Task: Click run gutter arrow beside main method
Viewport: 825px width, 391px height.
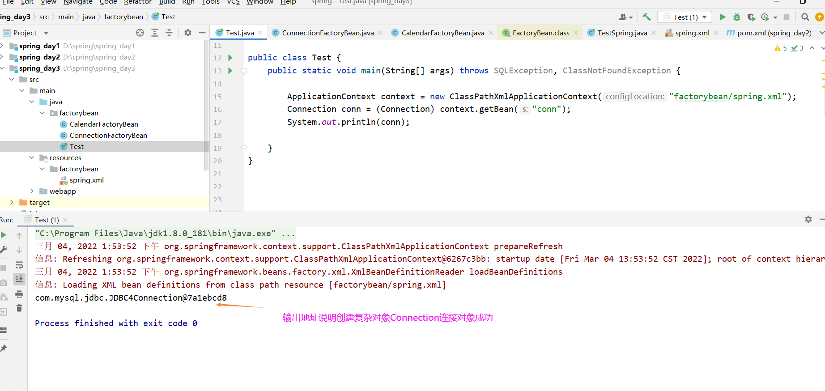Action: click(x=230, y=71)
